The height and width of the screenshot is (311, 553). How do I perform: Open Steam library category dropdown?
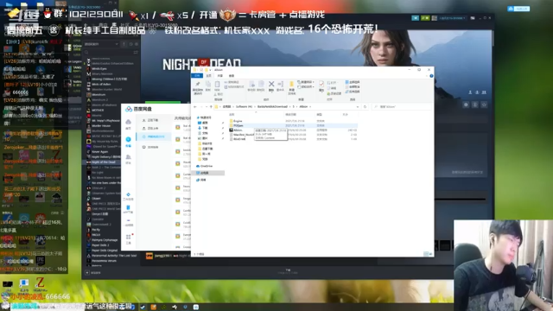click(x=101, y=44)
